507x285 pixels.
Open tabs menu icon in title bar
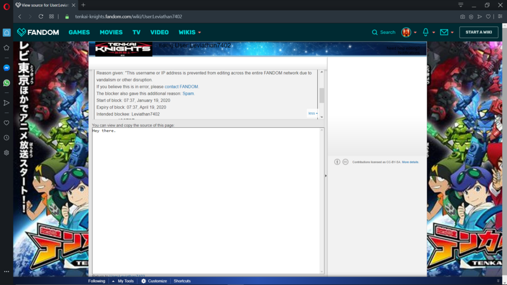(461, 5)
